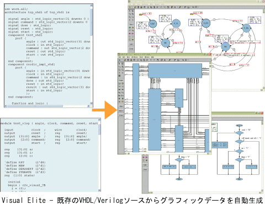265x204 pixels.
Task: Click the Object button in block diagram palette
Action: [x=121, y=80]
